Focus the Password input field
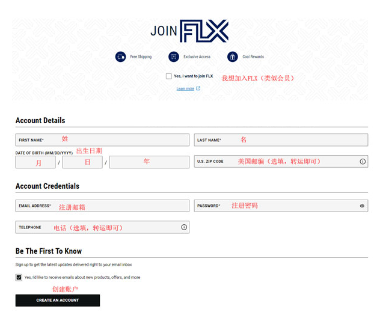The height and width of the screenshot is (318, 377). pos(281,206)
